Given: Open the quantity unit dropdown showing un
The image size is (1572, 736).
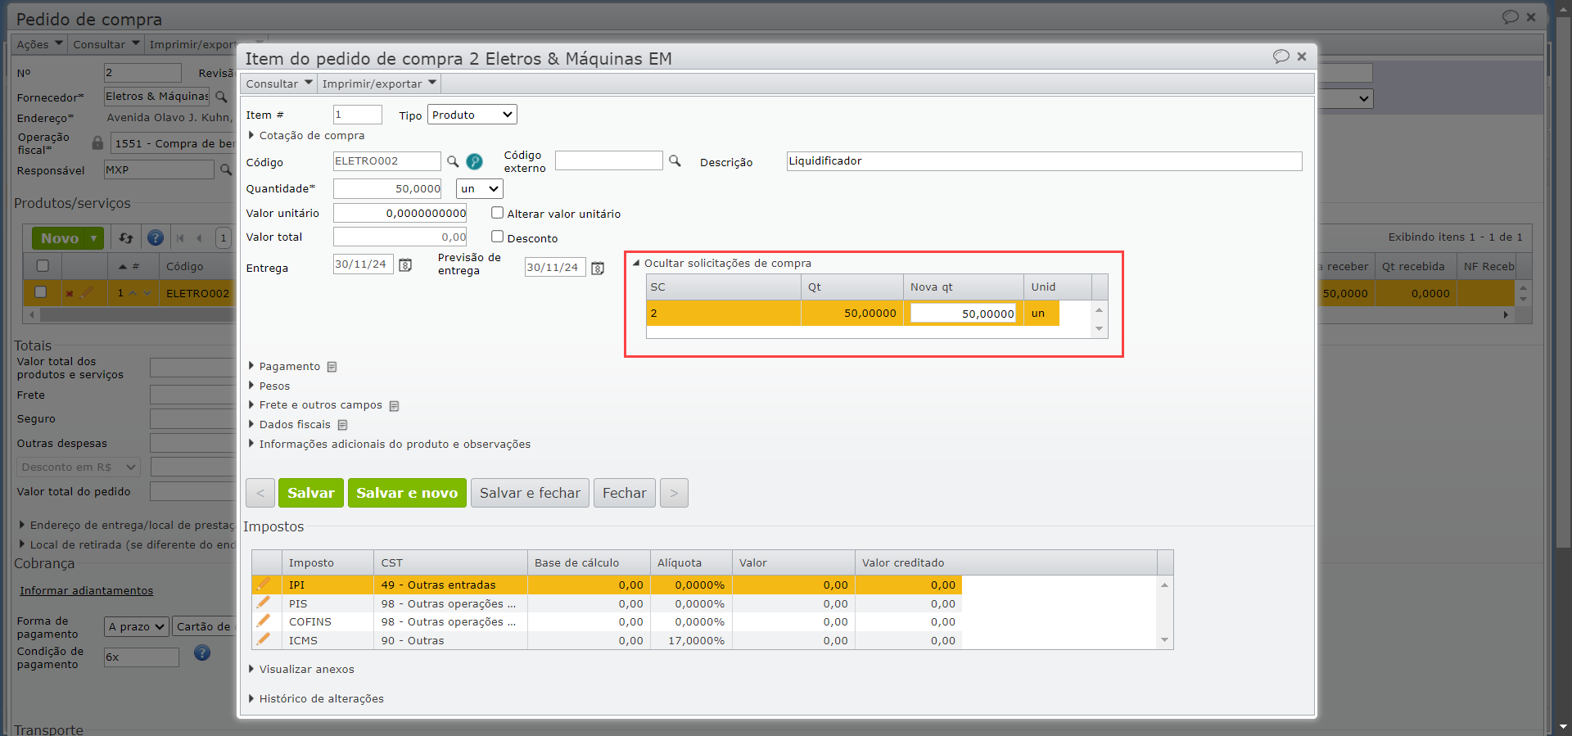Looking at the screenshot, I should point(479,189).
